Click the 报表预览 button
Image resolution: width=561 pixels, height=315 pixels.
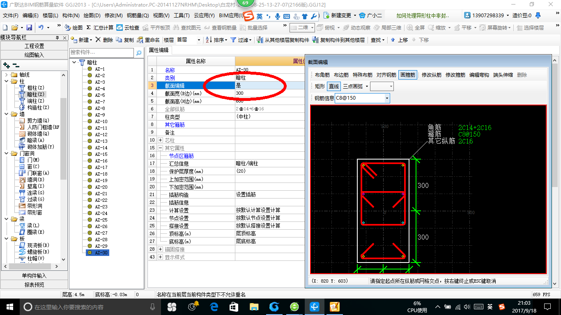(34, 284)
